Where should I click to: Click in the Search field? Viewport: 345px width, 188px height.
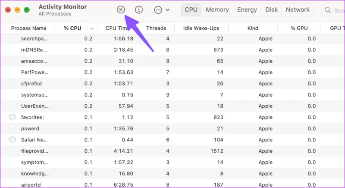tap(334, 10)
